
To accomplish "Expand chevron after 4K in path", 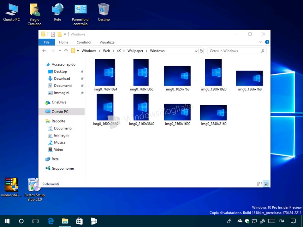I will pos(124,51).
